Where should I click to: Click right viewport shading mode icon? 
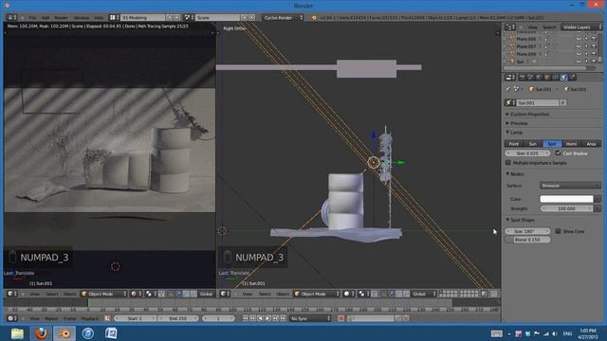[349, 294]
